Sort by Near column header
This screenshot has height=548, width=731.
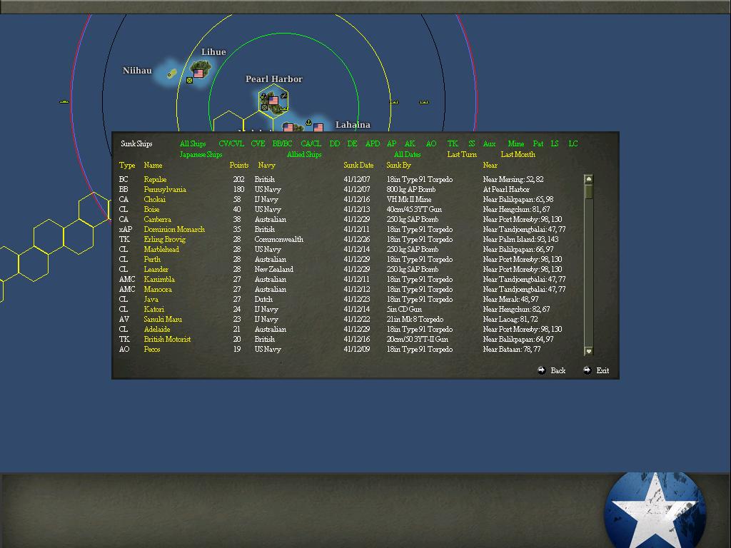[490, 165]
